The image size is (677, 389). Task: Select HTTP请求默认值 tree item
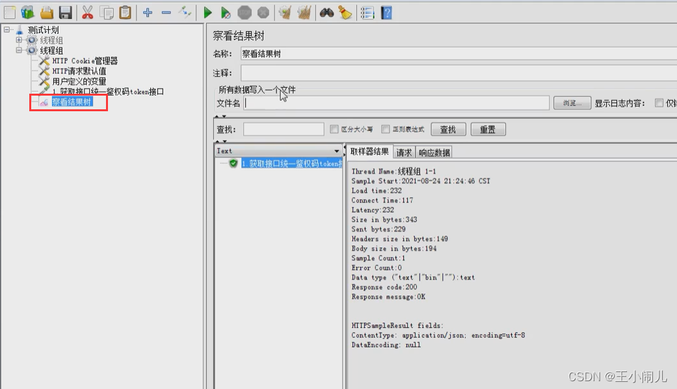click(x=79, y=72)
